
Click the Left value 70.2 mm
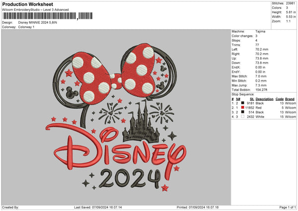pos(262,49)
